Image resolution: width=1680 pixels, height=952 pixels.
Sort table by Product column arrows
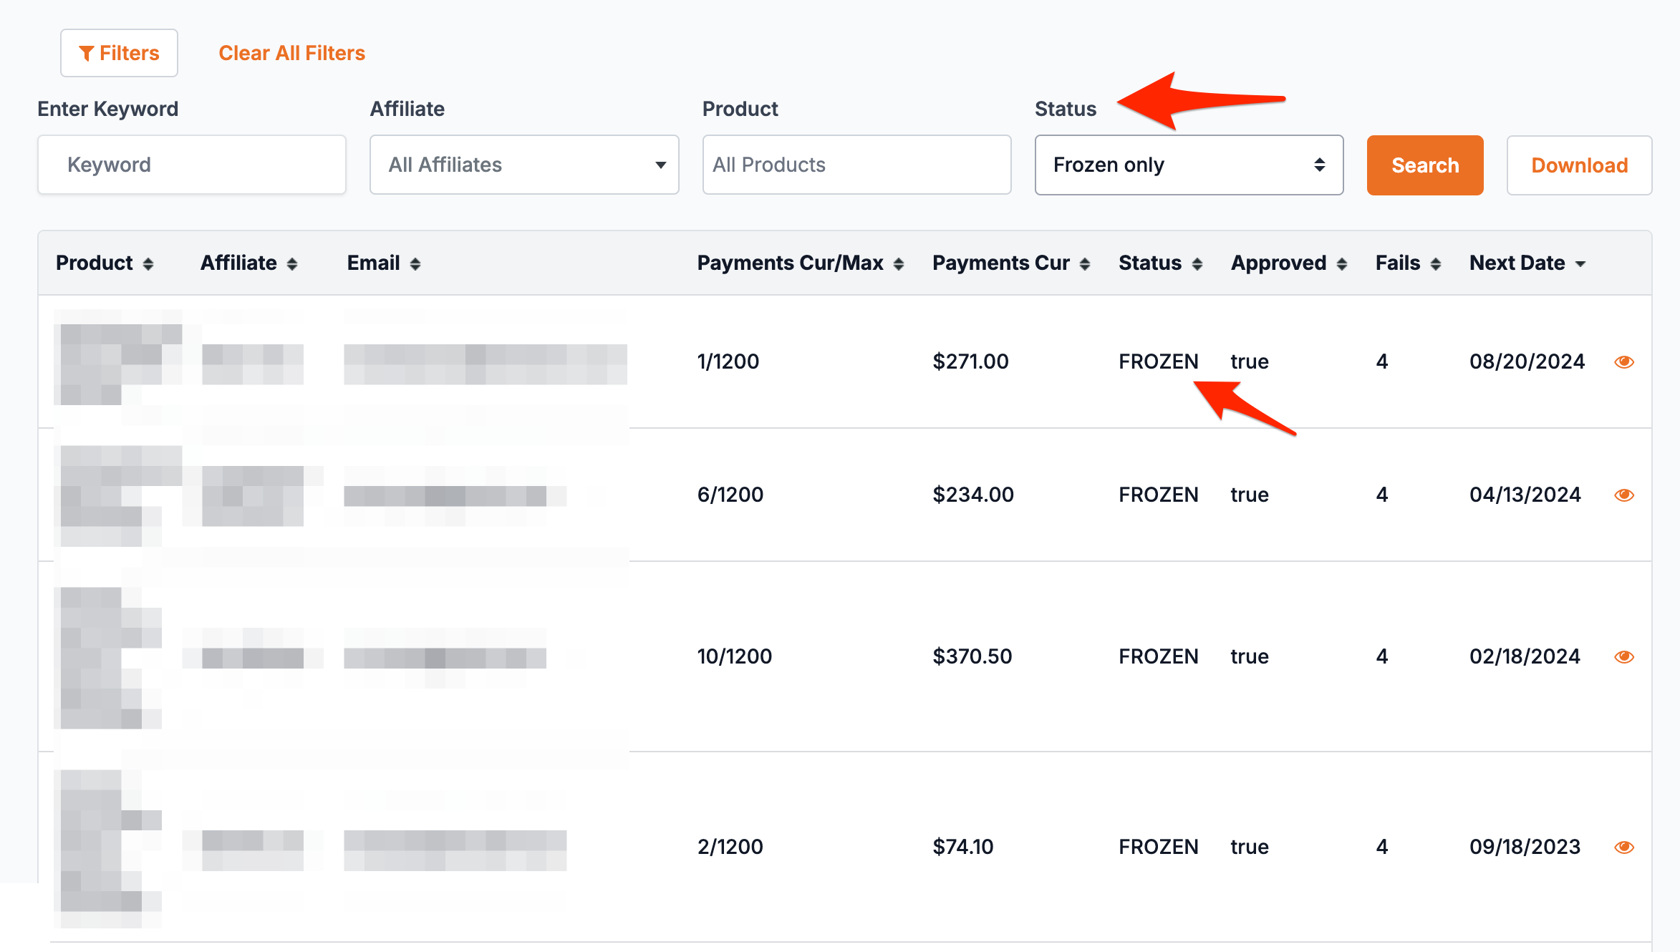pyautogui.click(x=148, y=264)
